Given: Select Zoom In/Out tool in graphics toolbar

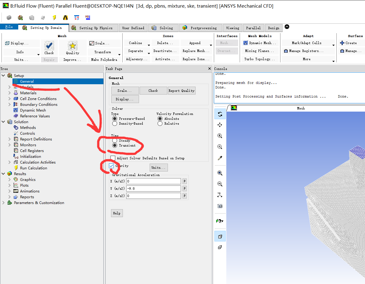Looking at the screenshot, I should (x=220, y=136).
